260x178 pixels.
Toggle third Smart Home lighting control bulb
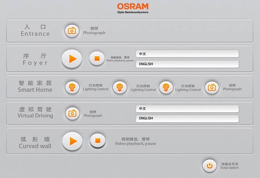click(x=166, y=87)
